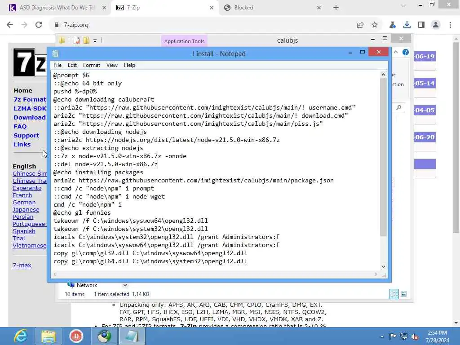This screenshot has height=345, width=460.
Task: Open a new browser tab
Action: click(x=336, y=8)
